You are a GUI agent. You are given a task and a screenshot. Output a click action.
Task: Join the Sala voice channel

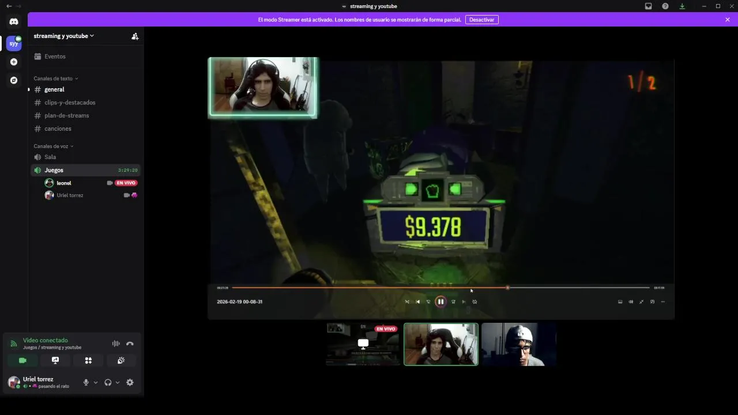pos(86,157)
